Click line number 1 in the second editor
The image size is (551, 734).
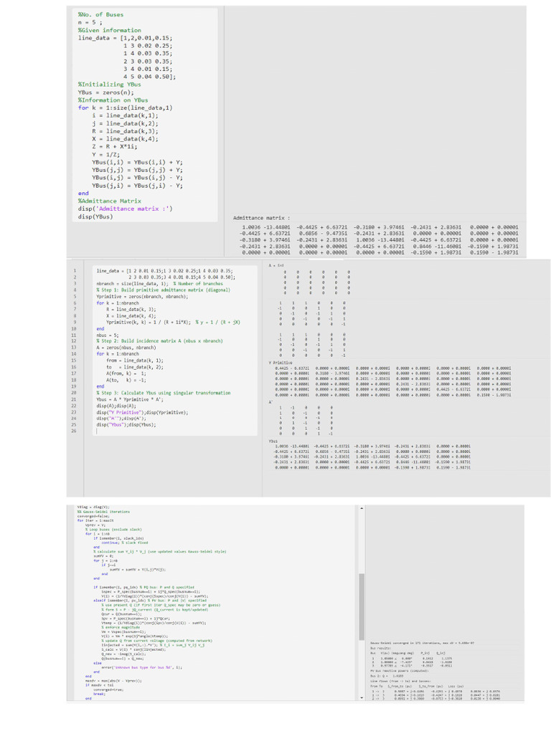(74, 270)
